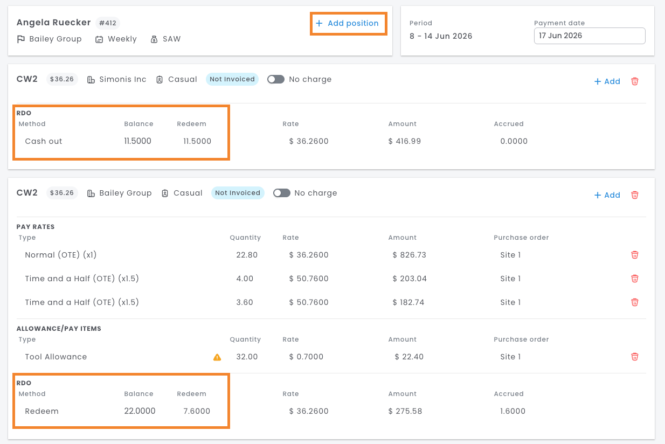This screenshot has height=444, width=665.
Task: Click the Bailey Group flag icon in header
Action: point(21,39)
